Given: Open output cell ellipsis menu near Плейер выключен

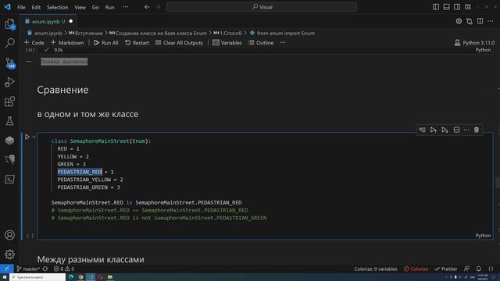Looking at the screenshot, I should tap(29, 62).
